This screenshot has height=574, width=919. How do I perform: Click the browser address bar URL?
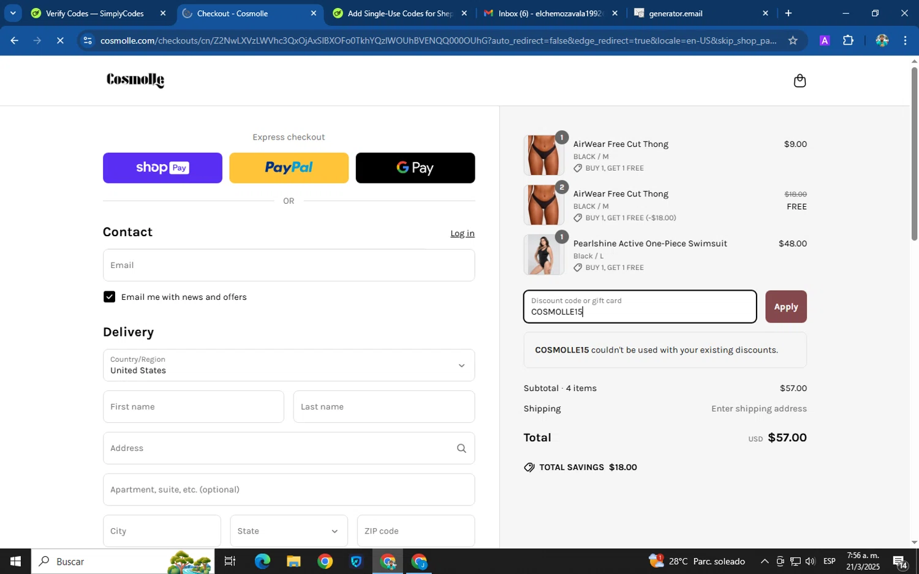(438, 40)
